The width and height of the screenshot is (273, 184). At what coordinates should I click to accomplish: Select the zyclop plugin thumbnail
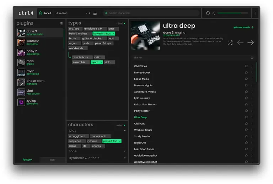21,102
